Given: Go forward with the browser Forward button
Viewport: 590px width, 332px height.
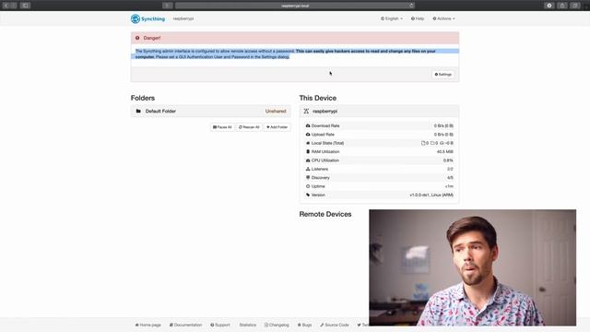Looking at the screenshot, I should pos(14,6).
